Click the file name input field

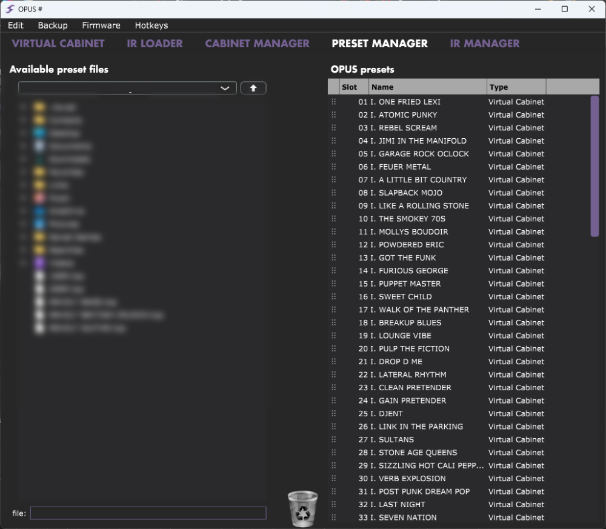click(x=148, y=513)
